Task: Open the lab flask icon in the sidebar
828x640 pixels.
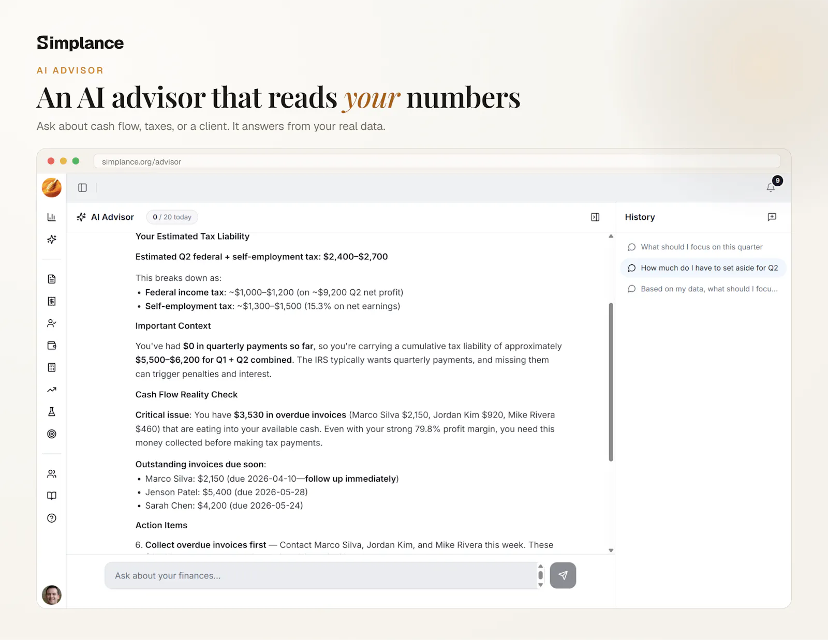Action: tap(52, 412)
